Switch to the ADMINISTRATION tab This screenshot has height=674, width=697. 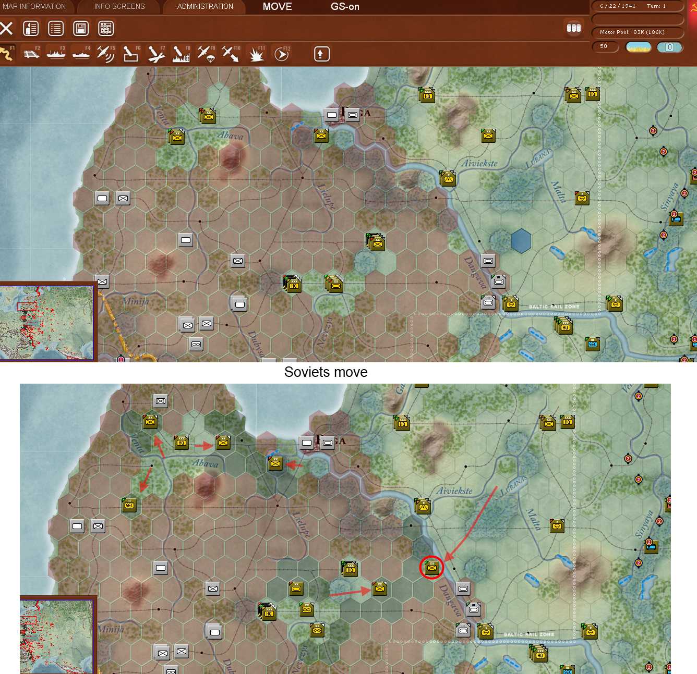[205, 6]
